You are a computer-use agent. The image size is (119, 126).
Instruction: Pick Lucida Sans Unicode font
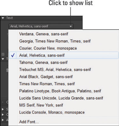(61, 98)
